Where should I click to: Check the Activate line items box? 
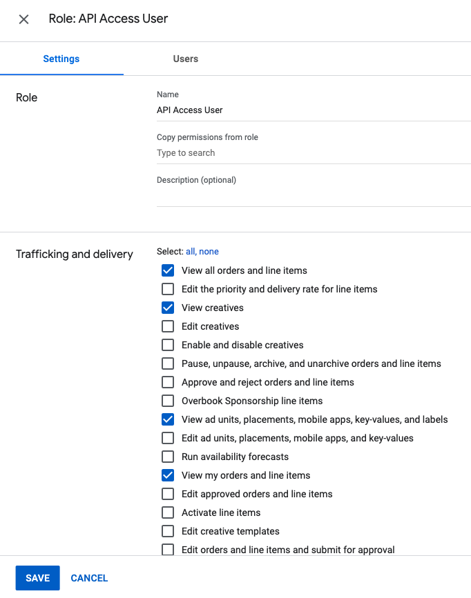click(x=168, y=512)
